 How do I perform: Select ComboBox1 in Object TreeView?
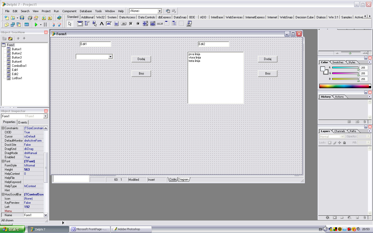[x=19, y=66]
